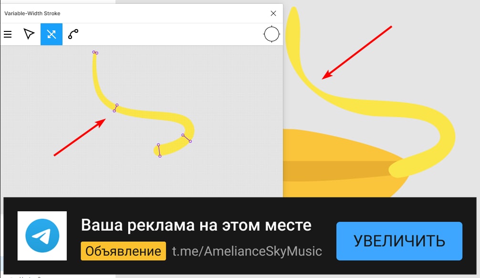
Task: Select lower point of the middle width handle
Action: click(x=114, y=111)
